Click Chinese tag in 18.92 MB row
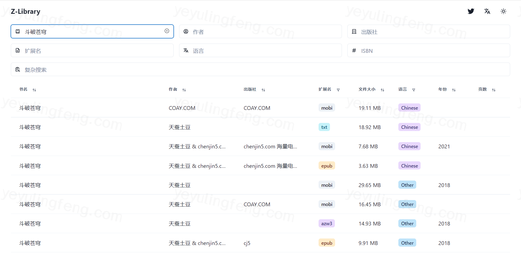The width and height of the screenshot is (521, 255). pos(409,127)
